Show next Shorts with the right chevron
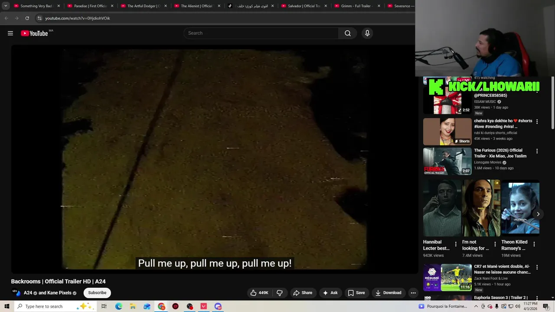Screen dimensions: 555x312 click(x=538, y=214)
